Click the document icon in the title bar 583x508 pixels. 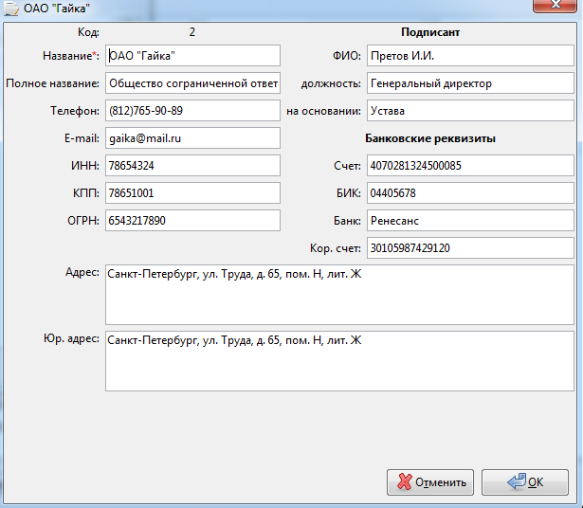[x=11, y=9]
